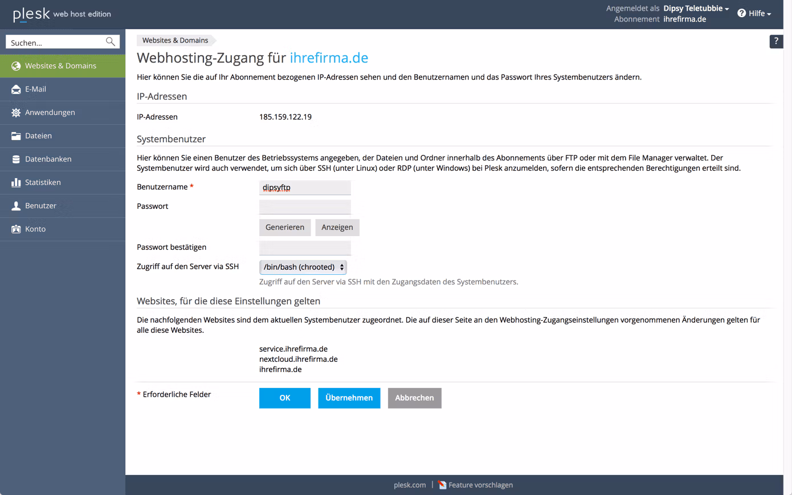This screenshot has height=495, width=792.
Task: Open the SSH shell access dropdown
Action: (303, 267)
